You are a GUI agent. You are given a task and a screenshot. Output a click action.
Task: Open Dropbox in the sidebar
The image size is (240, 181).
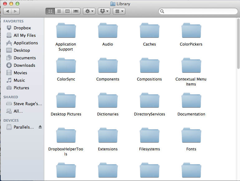click(x=22, y=28)
